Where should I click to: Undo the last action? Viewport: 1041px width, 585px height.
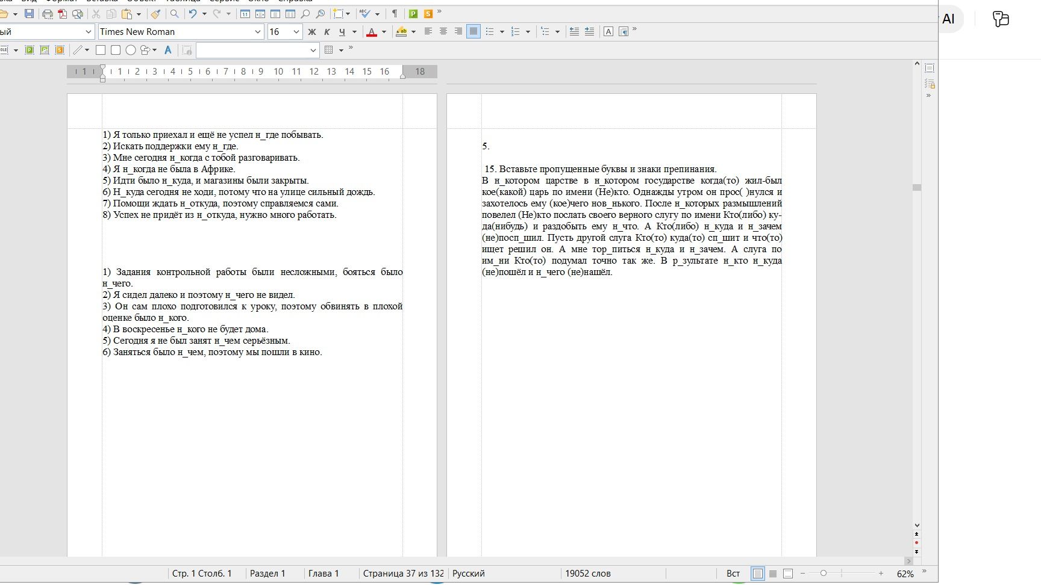click(193, 14)
